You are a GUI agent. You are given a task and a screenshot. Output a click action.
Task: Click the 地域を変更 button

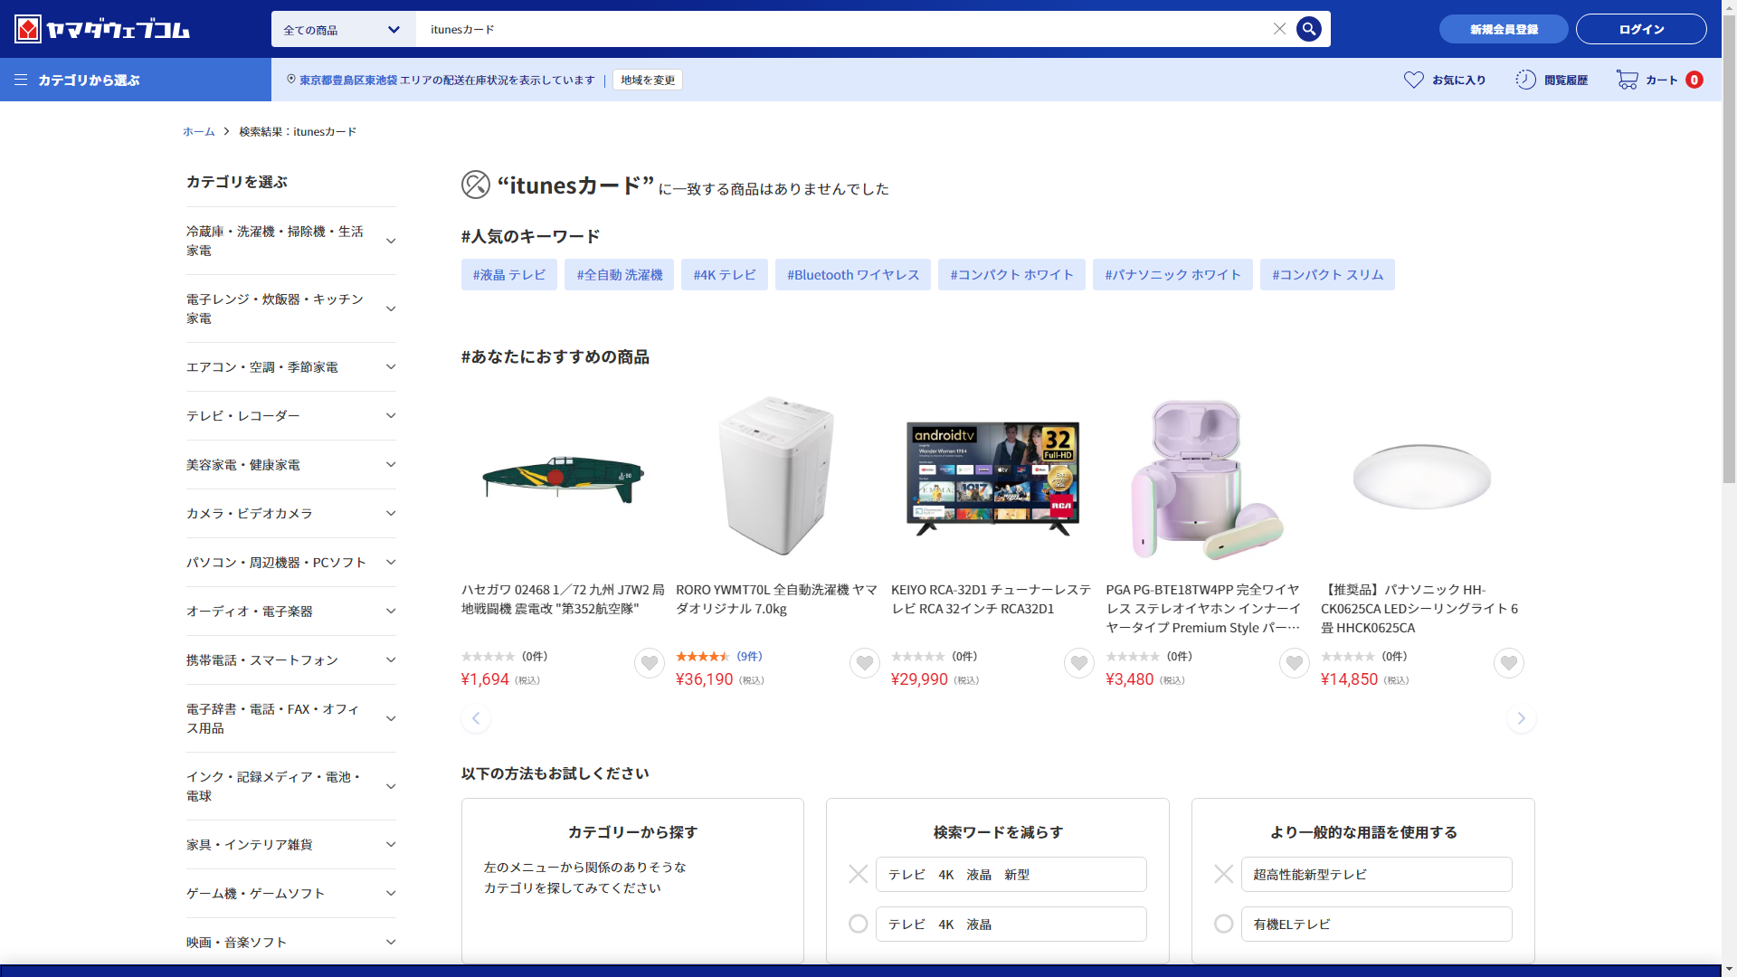(647, 80)
